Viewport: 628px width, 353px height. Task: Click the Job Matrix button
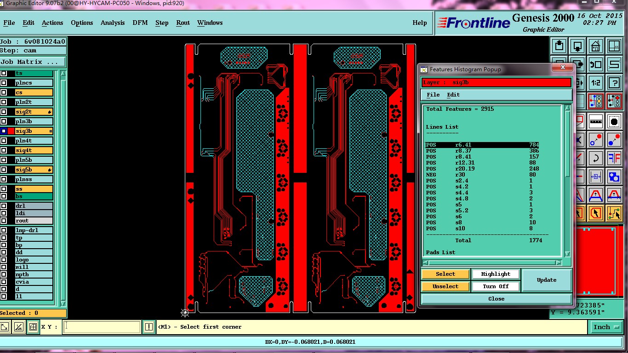33,62
